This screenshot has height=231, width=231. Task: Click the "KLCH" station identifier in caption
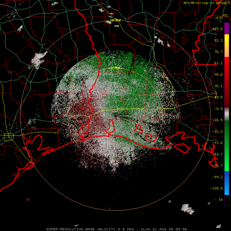click(x=146, y=229)
